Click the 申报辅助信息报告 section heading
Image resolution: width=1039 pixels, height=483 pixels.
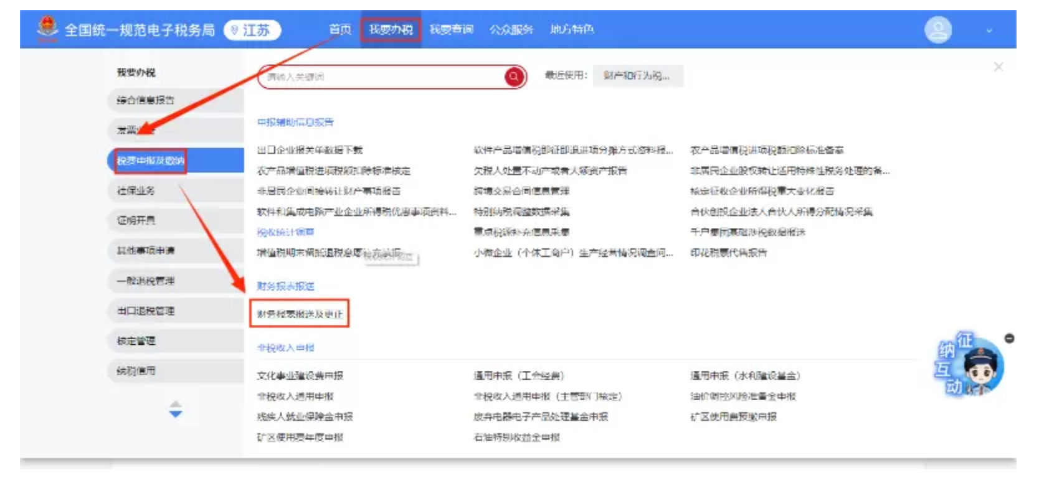[295, 122]
